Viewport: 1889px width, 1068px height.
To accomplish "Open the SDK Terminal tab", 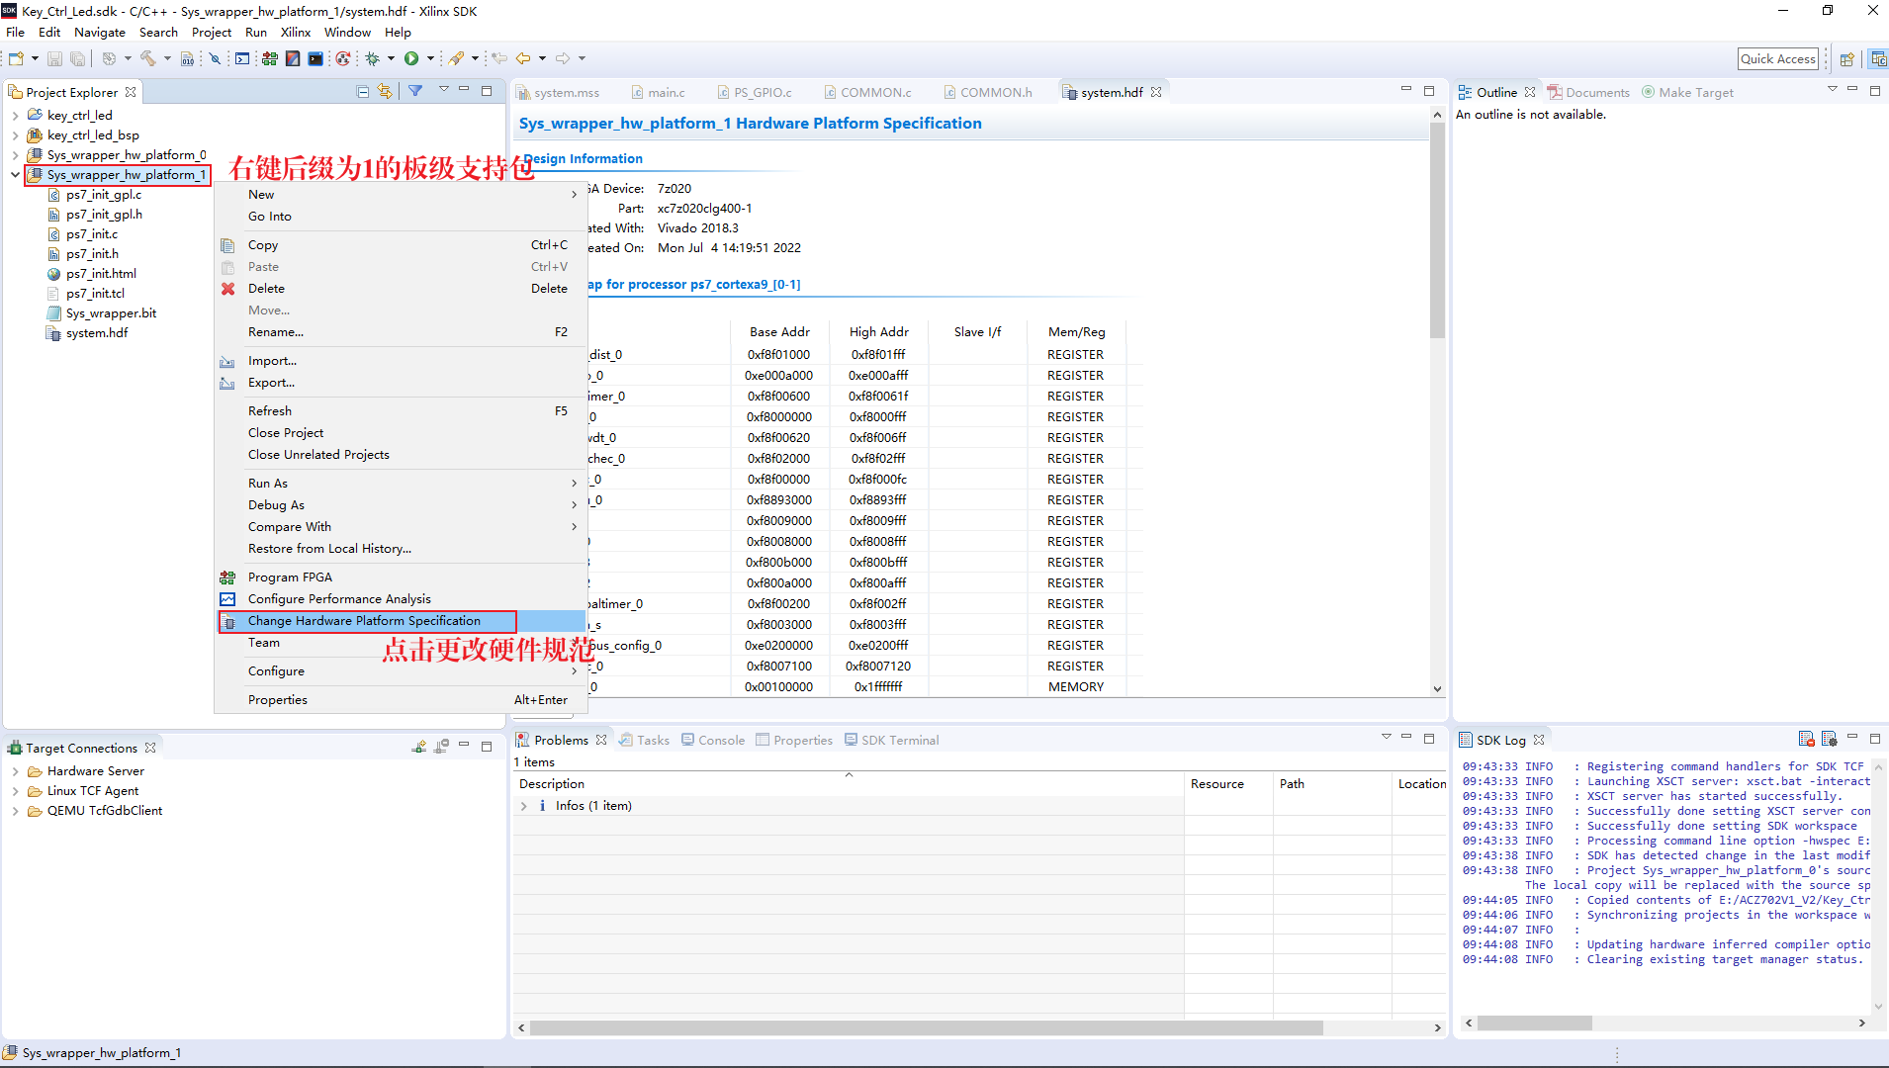I will point(891,740).
